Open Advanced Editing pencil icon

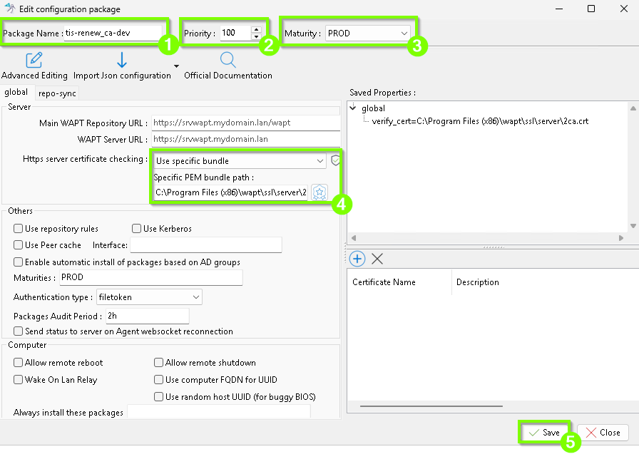tap(34, 60)
